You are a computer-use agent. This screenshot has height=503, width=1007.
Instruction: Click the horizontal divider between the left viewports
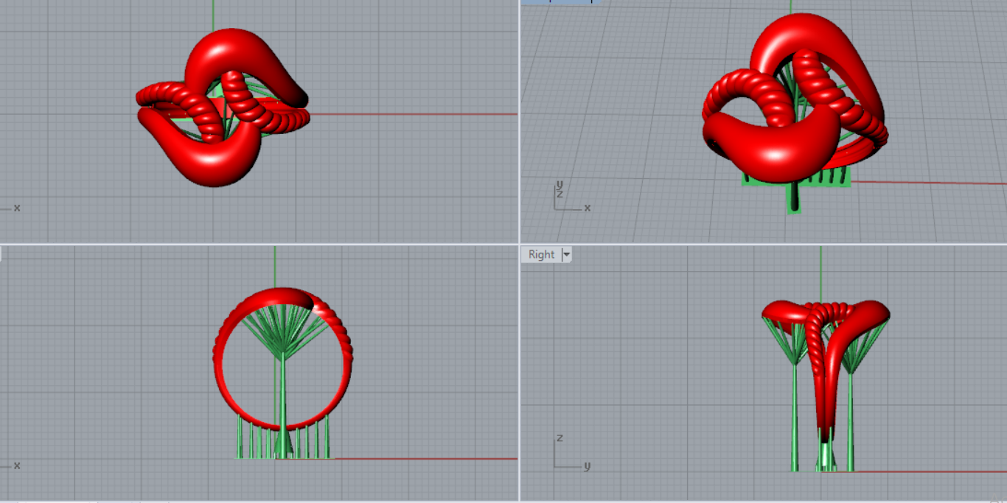point(258,244)
